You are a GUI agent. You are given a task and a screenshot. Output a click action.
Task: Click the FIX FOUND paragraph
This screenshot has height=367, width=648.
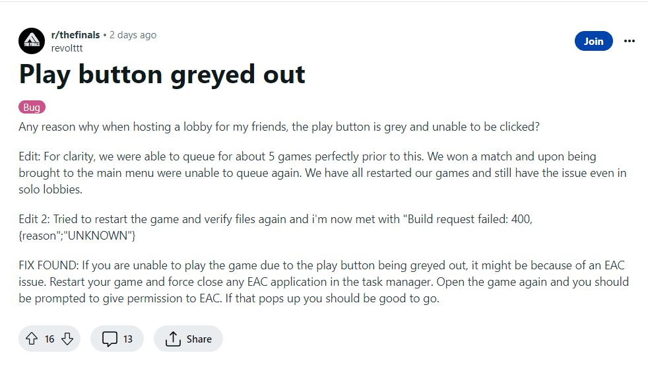point(323,282)
